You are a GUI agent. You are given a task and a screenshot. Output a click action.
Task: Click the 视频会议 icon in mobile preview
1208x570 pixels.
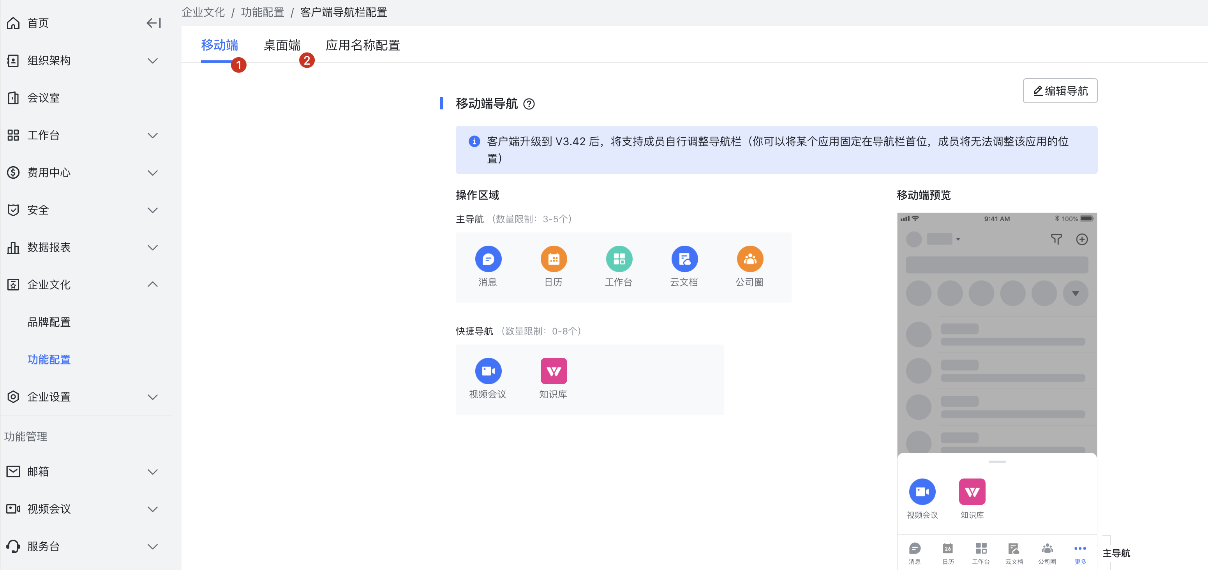click(922, 492)
